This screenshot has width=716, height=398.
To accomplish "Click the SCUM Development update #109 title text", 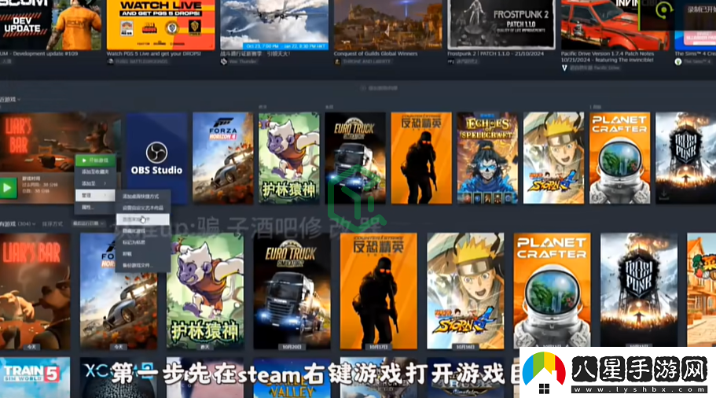I will [x=39, y=53].
